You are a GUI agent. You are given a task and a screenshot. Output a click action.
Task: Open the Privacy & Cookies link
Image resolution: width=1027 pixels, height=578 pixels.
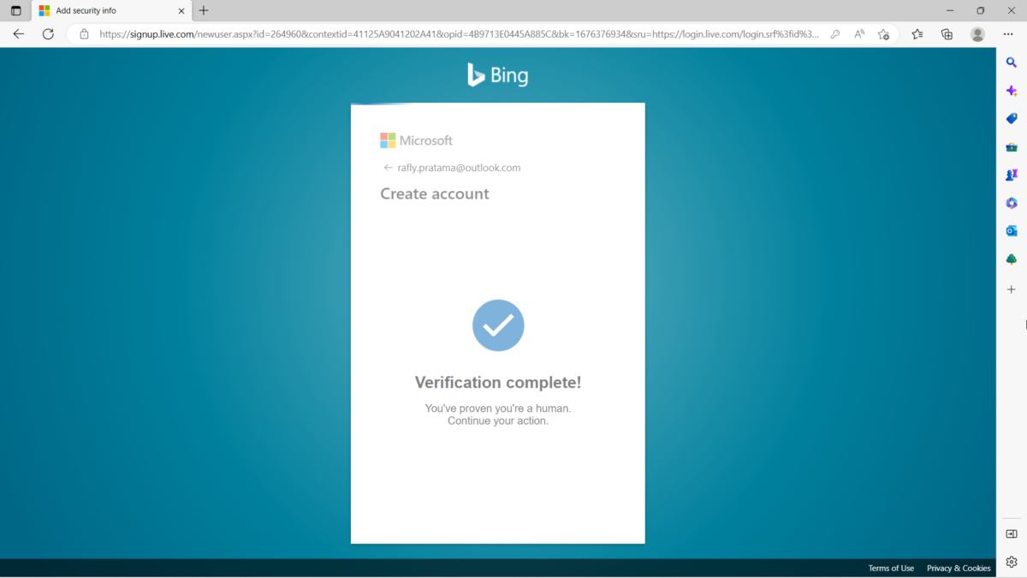(959, 568)
